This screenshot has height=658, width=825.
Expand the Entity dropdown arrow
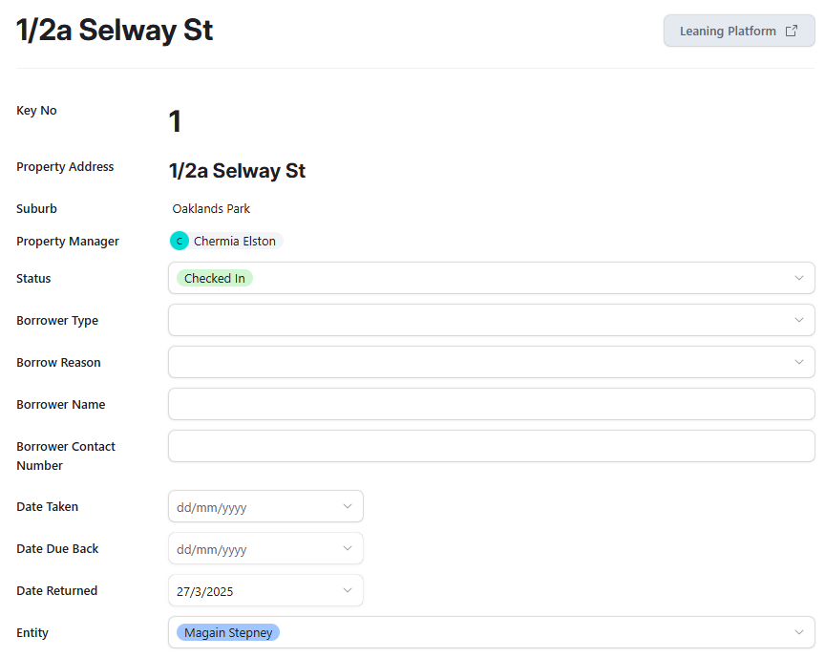coord(798,632)
